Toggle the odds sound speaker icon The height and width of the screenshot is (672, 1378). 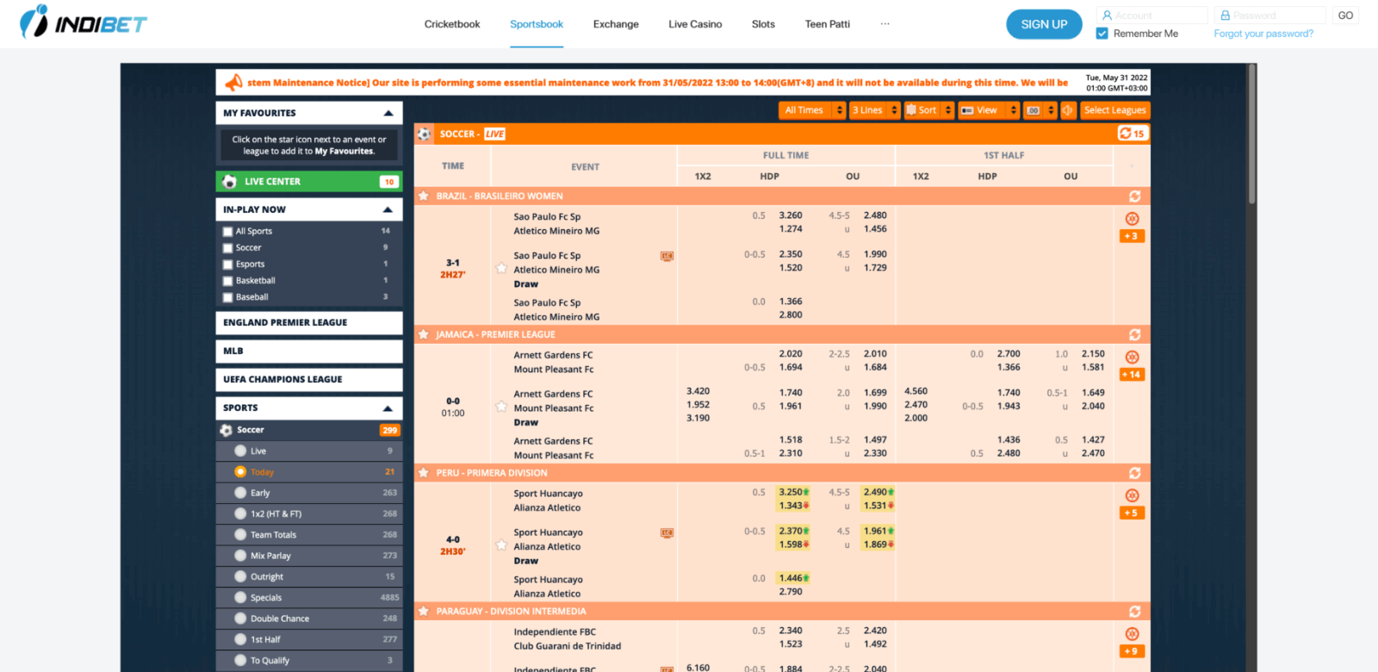point(1068,110)
